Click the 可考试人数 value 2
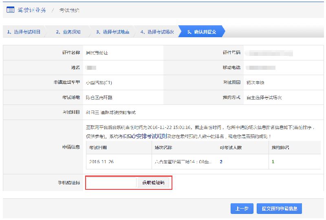The width and height of the screenshot is (326, 220). tap(221, 162)
